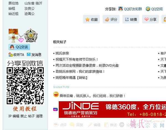The height and width of the screenshot is (130, 166).
Task: Click 发消息 envelope link
Action: [34, 54]
